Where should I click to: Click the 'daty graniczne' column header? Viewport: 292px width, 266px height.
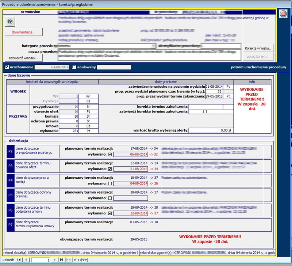click(x=166, y=81)
